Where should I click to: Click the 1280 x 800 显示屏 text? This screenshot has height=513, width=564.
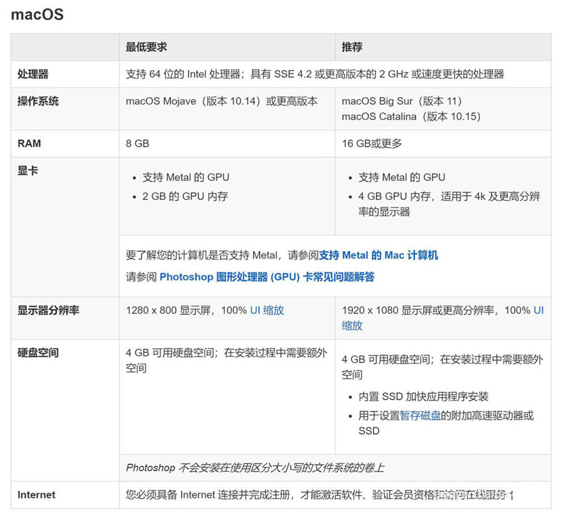pyautogui.click(x=169, y=310)
